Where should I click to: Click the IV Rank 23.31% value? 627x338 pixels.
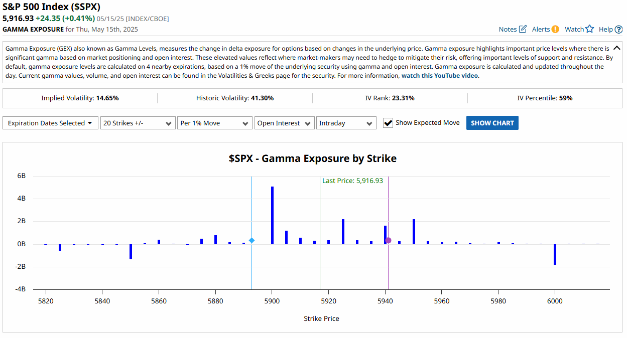coord(403,98)
